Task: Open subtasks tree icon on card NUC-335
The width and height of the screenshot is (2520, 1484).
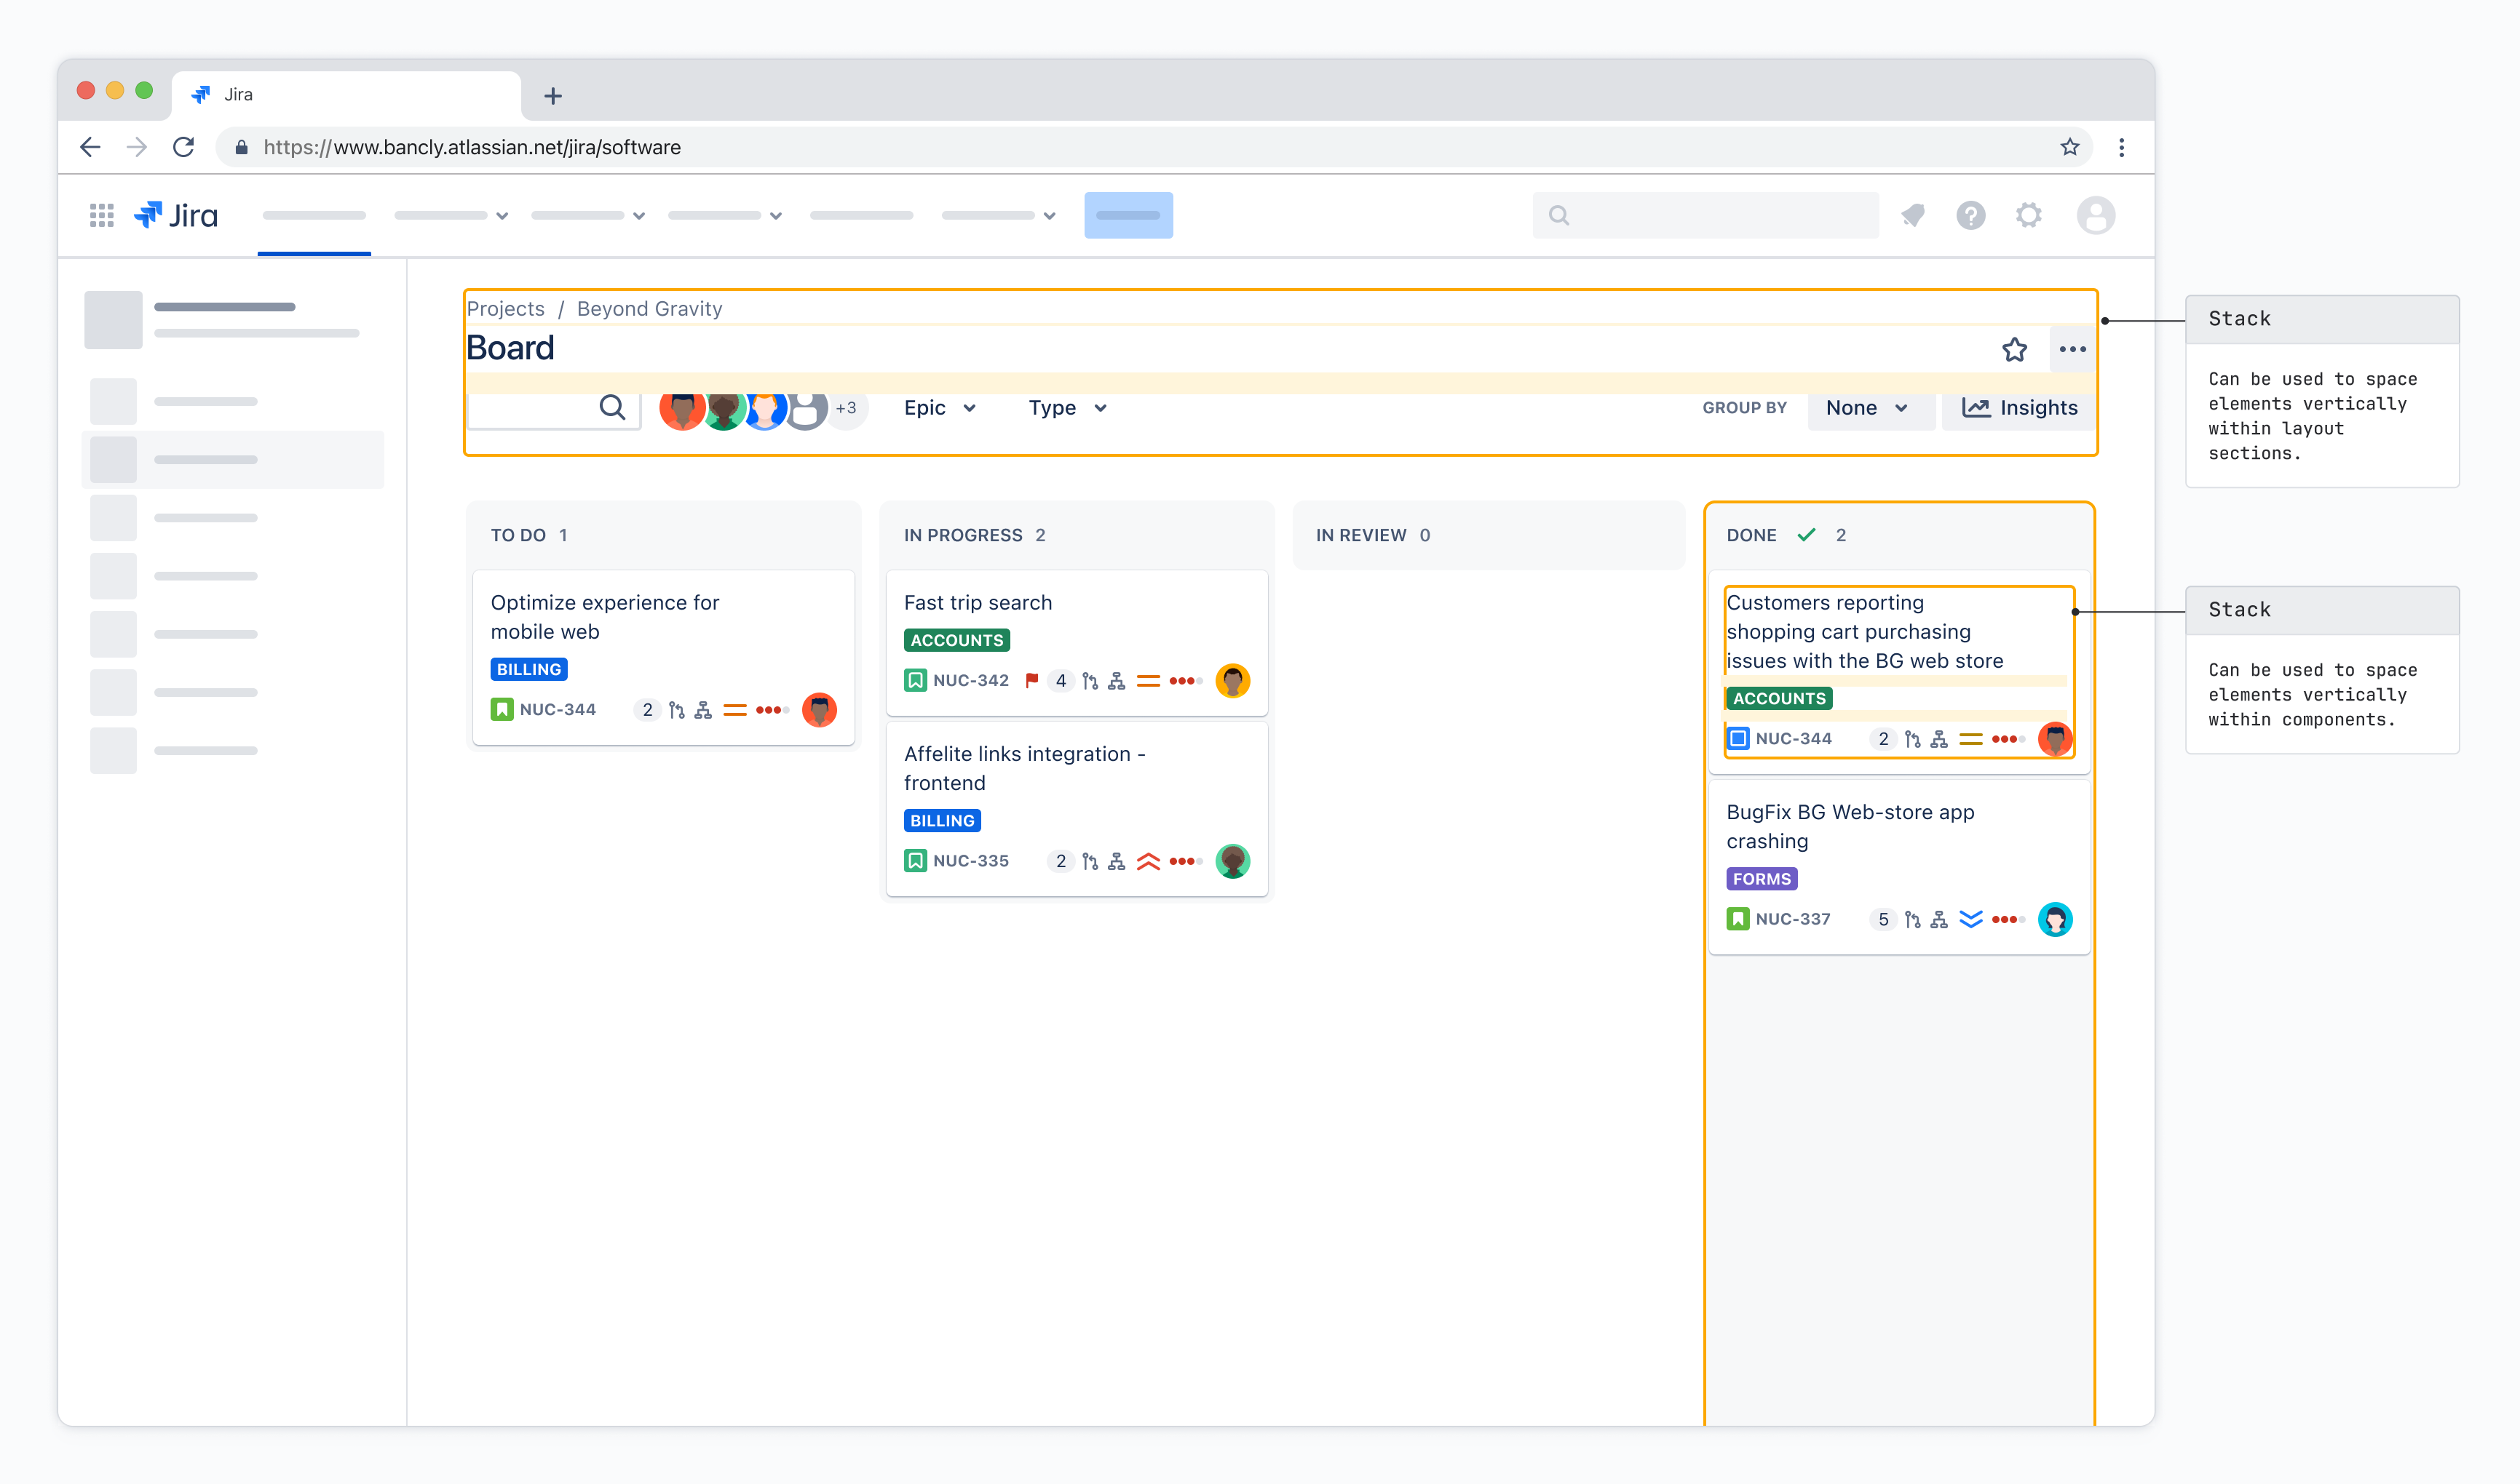Action: (x=1115, y=860)
